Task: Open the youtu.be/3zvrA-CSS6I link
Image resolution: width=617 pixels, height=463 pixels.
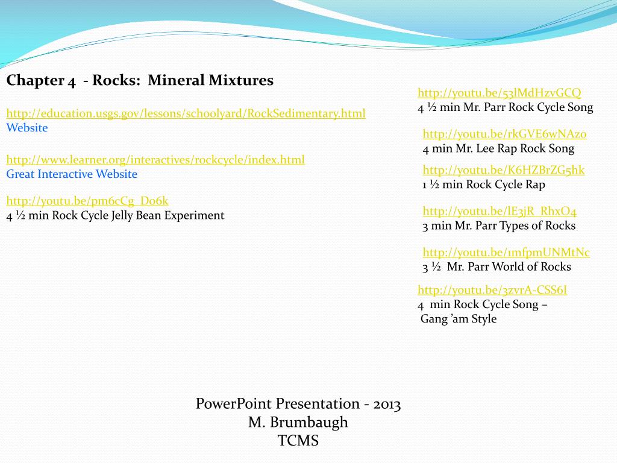Action: coord(492,290)
